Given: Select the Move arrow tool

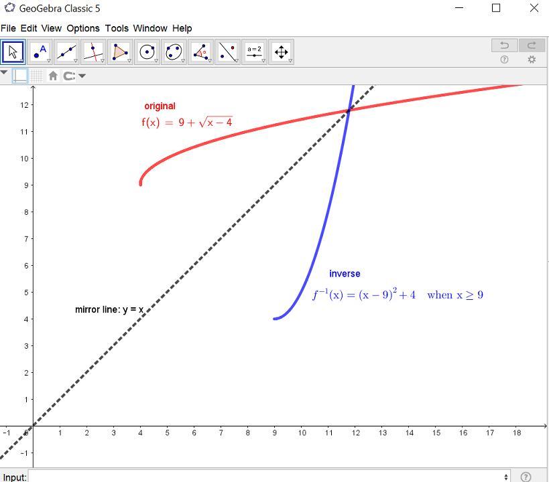Looking at the screenshot, I should (x=13, y=52).
